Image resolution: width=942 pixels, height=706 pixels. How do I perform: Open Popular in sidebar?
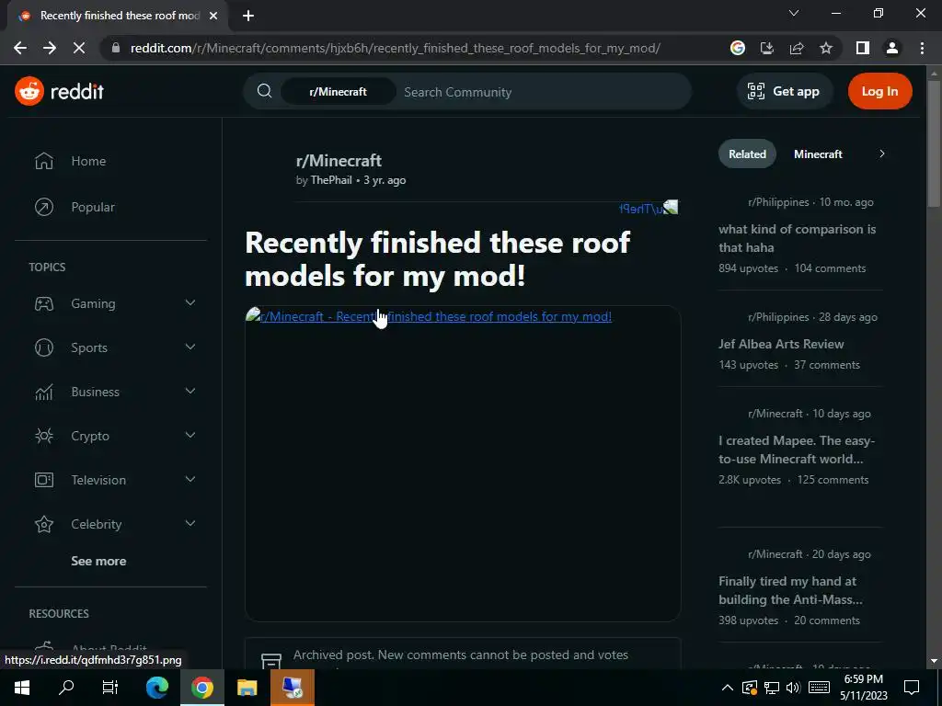pyautogui.click(x=93, y=207)
